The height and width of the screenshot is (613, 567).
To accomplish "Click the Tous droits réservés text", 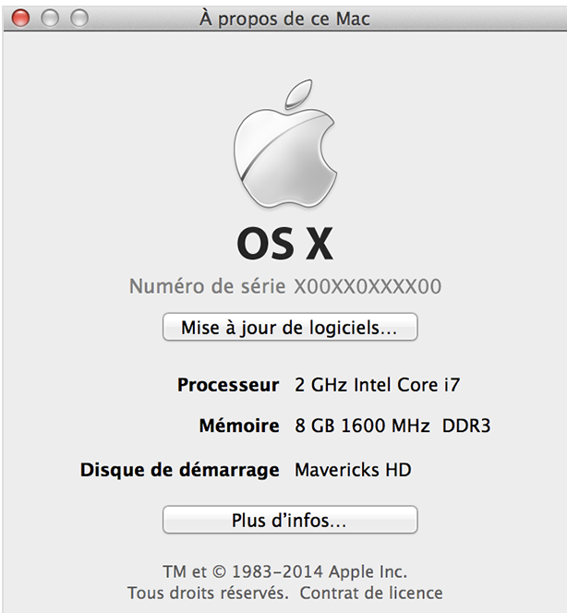I will coord(208,593).
